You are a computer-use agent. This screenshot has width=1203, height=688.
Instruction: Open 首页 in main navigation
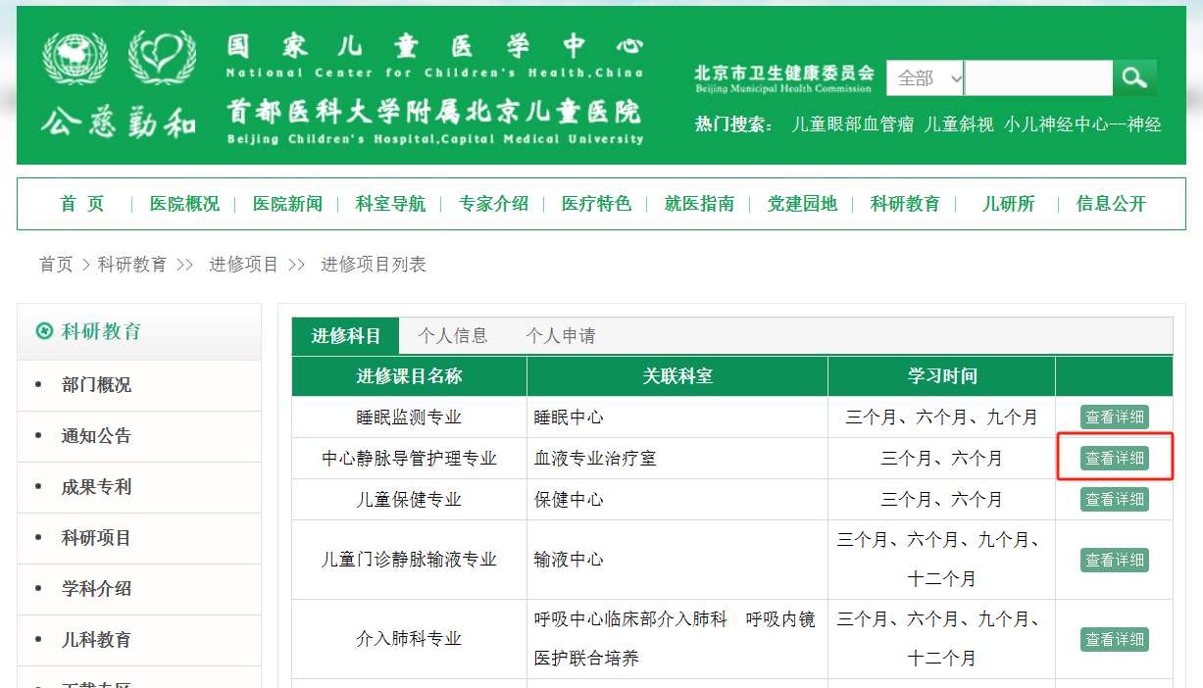(x=82, y=204)
